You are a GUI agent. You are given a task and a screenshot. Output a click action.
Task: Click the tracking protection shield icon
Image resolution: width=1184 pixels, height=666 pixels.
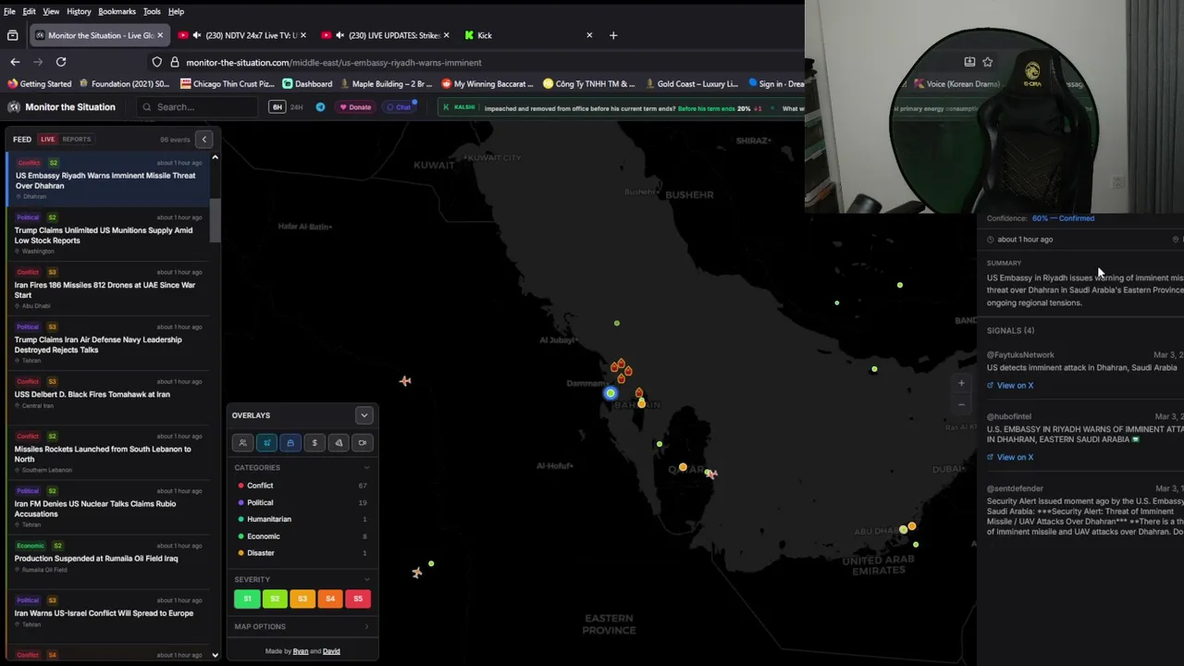tap(156, 62)
